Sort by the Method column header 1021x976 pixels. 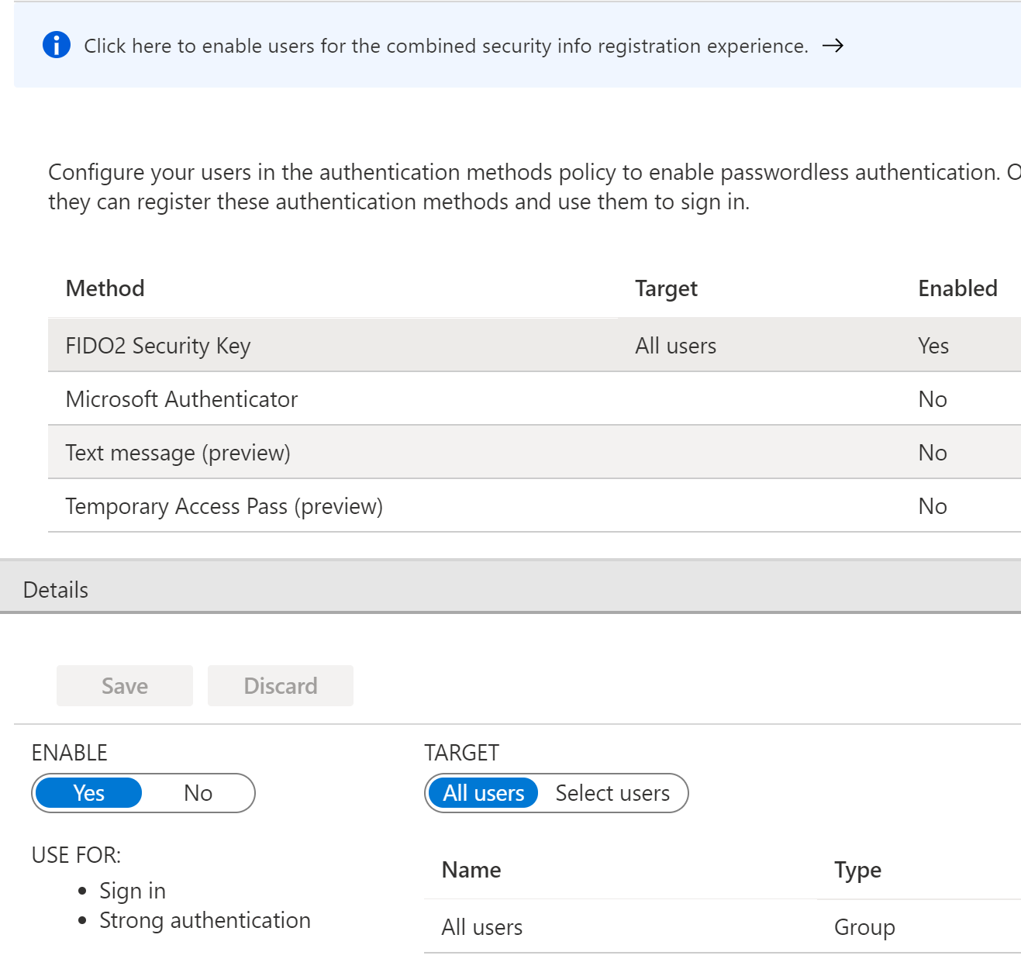[x=105, y=288]
